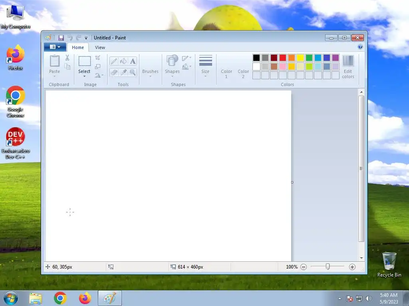The width and height of the screenshot is (409, 306).
Task: Click the Crop icon in Image group
Action: [x=97, y=57]
